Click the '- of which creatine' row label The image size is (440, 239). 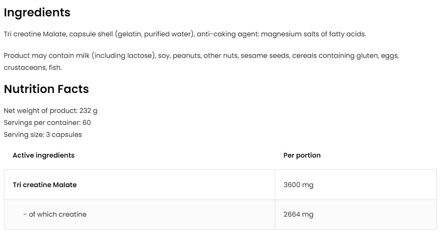pos(55,214)
